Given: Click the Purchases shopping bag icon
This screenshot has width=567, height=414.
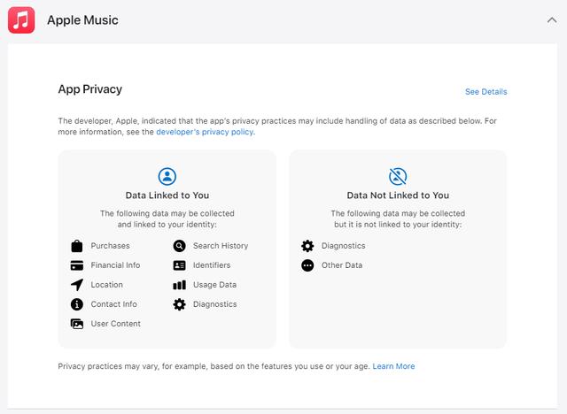Looking at the screenshot, I should pyautogui.click(x=77, y=246).
